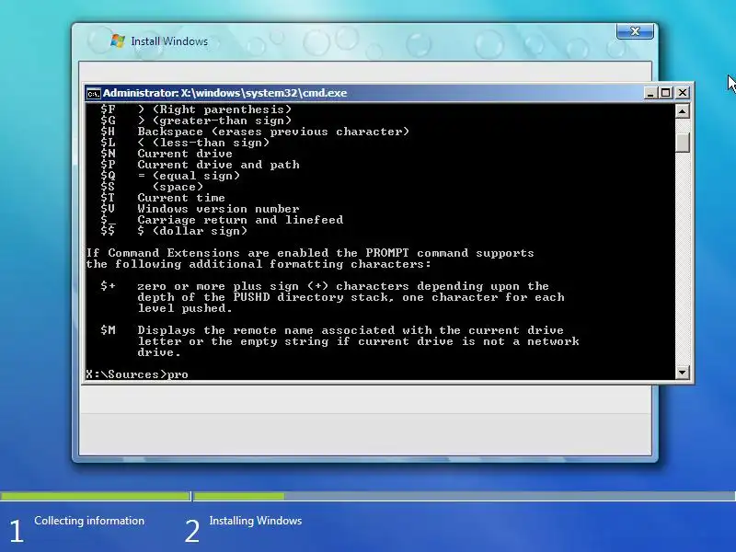The width and height of the screenshot is (736, 552).
Task: Click the cmd.exe title bar icon
Action: tap(94, 94)
